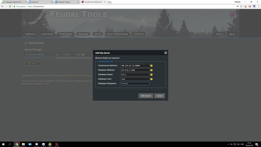Viewport: 261px width, 147px height.
Task: Open the Changelog link in the footer
Action: click(58, 75)
